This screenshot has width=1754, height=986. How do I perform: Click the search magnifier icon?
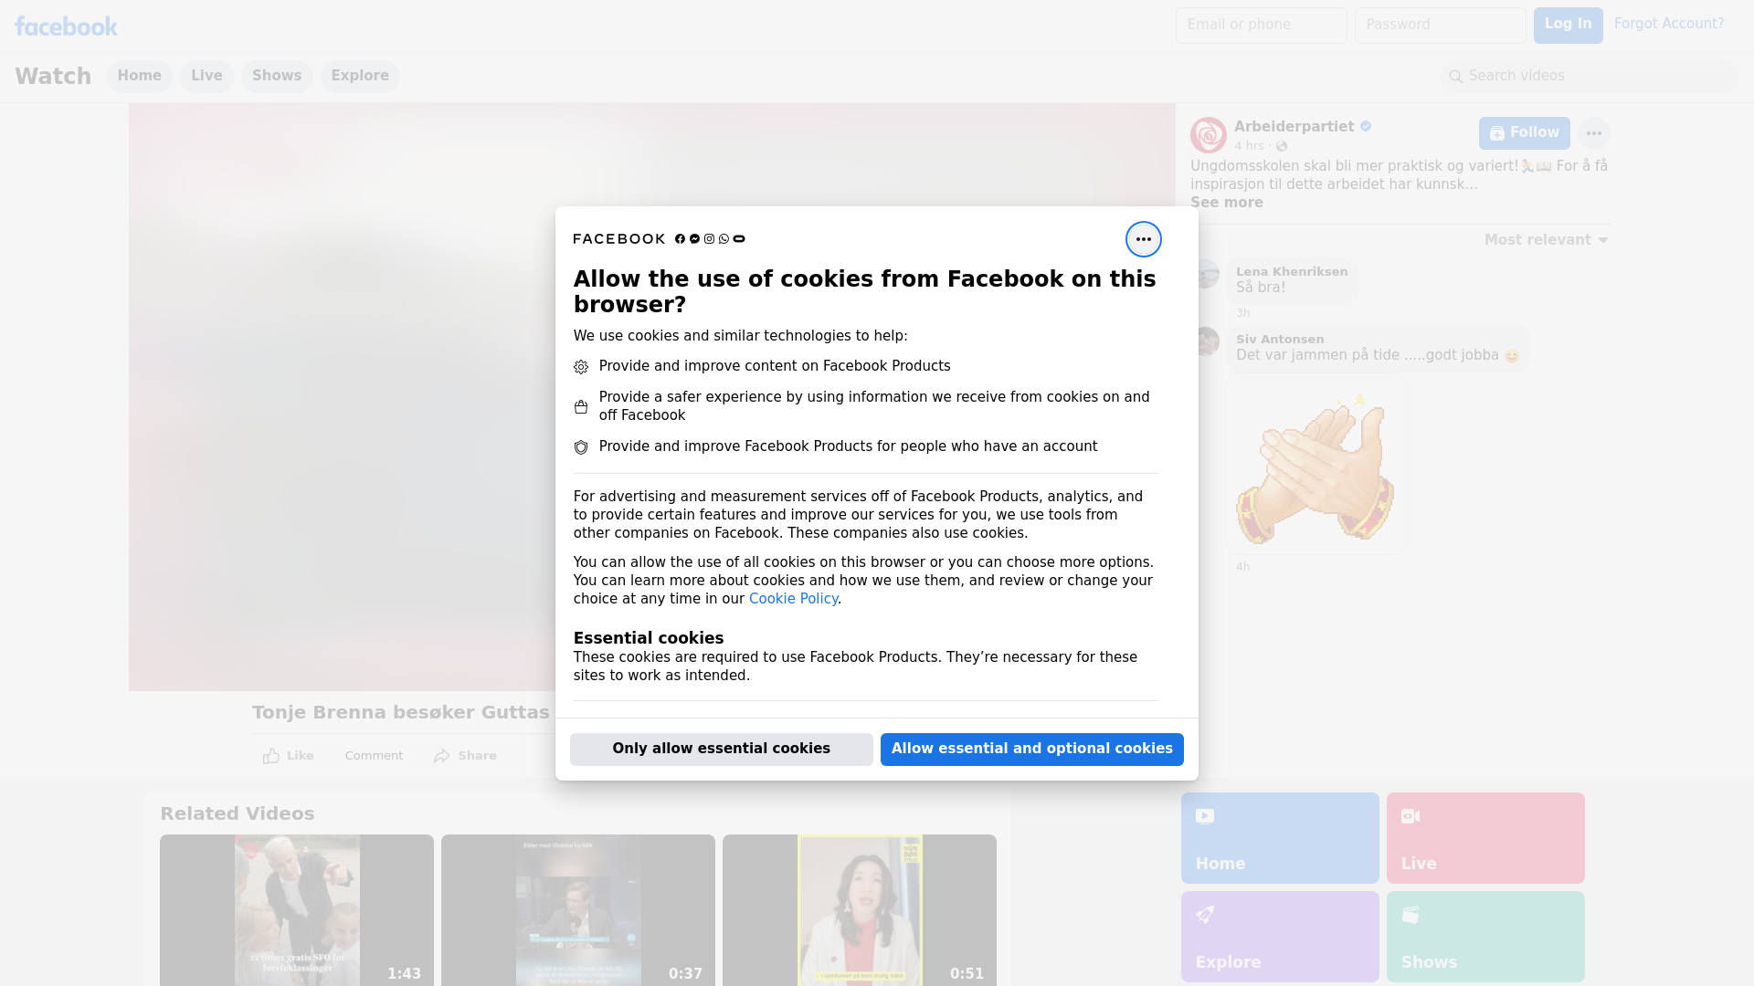coord(1455,77)
